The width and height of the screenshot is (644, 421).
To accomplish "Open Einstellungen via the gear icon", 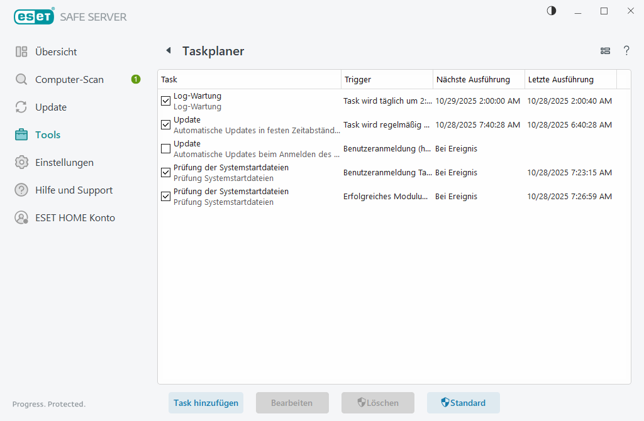I will [21, 162].
